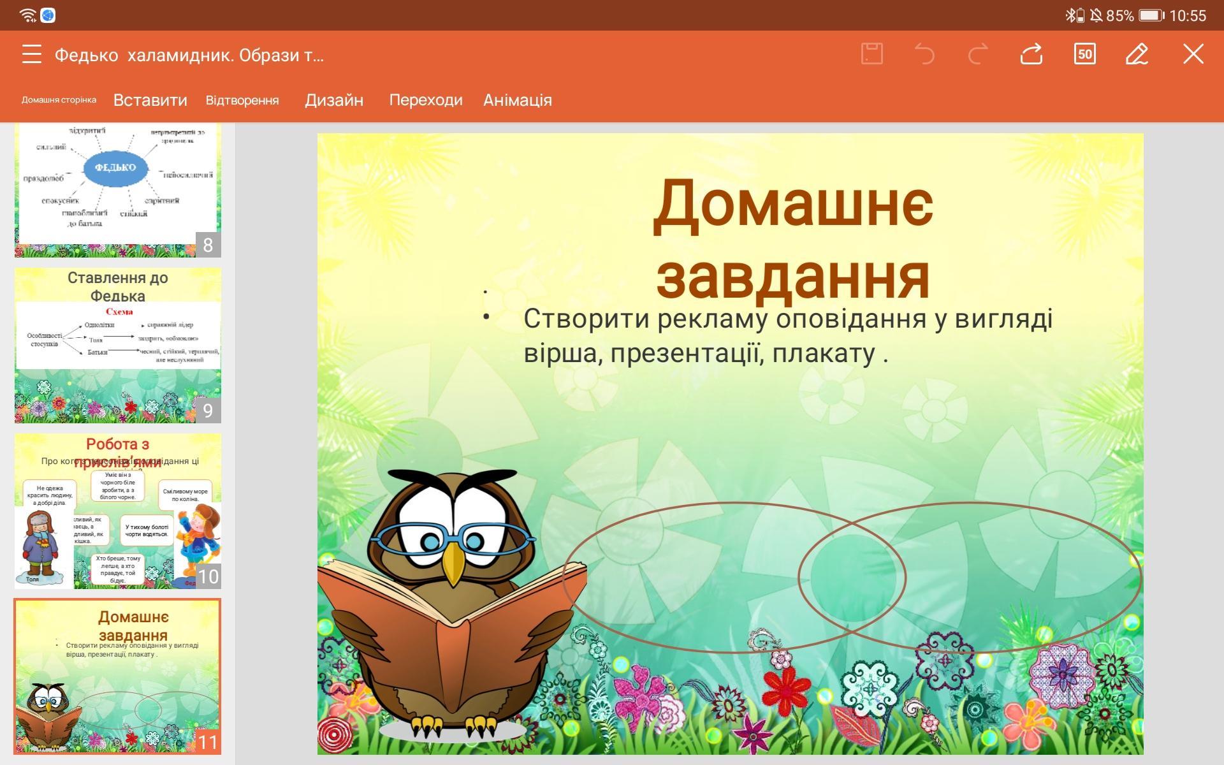Open the Переходи tab
This screenshot has width=1224, height=765.
pyautogui.click(x=426, y=100)
